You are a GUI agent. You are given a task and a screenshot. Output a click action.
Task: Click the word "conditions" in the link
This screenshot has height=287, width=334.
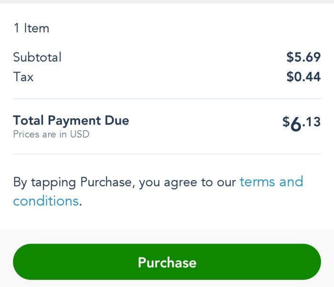point(46,201)
